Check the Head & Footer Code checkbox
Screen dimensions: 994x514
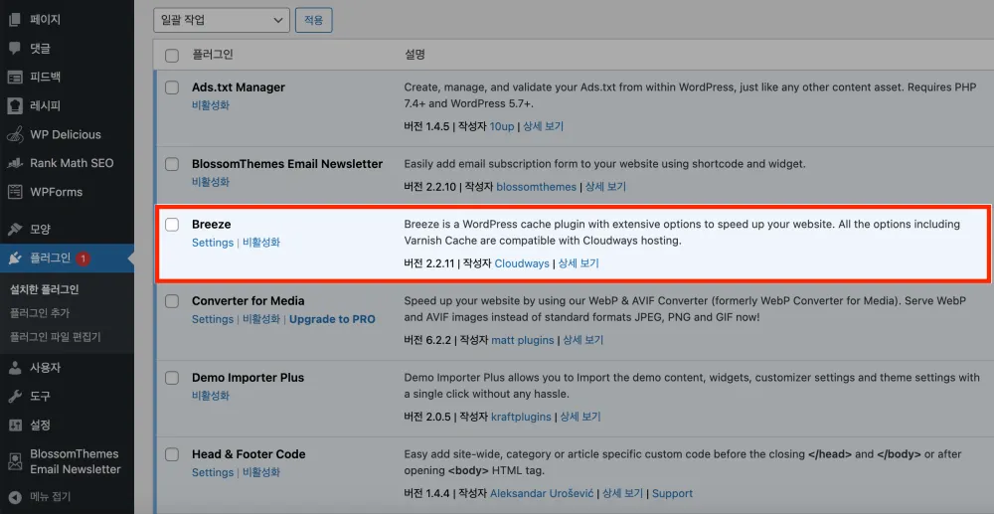tap(172, 454)
